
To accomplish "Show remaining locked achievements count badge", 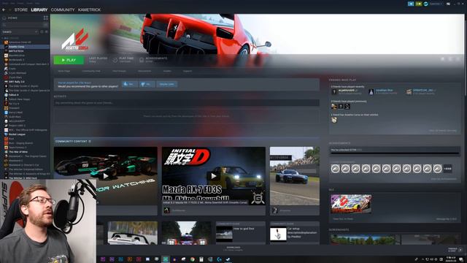I will [447, 169].
